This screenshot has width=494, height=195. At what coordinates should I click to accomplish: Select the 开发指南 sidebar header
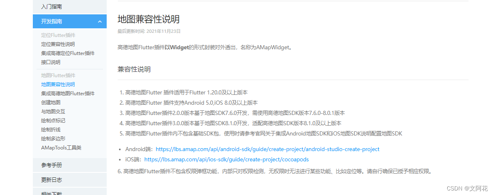click(70, 21)
